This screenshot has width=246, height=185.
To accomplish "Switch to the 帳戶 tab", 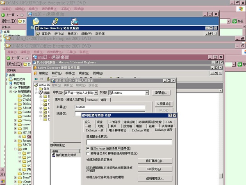I will coord(114,126).
